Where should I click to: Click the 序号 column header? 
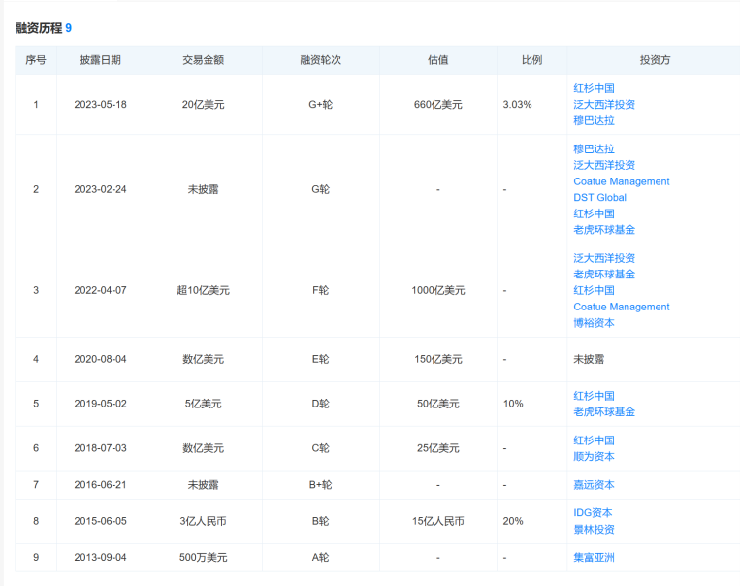coord(36,60)
